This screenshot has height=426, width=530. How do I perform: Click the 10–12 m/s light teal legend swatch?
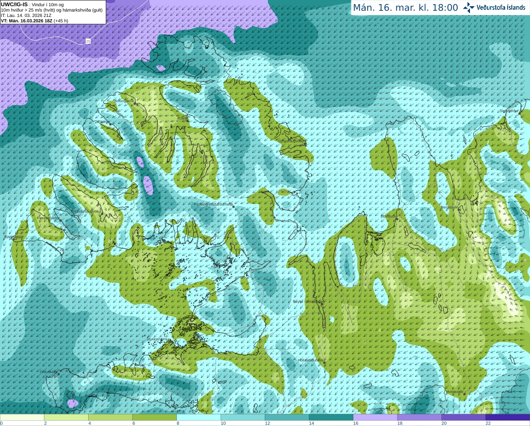click(243, 417)
